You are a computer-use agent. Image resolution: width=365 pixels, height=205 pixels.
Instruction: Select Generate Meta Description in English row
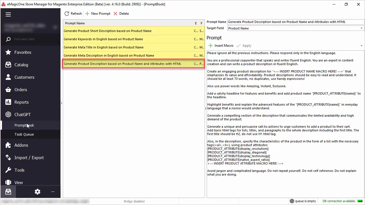(x=134, y=55)
